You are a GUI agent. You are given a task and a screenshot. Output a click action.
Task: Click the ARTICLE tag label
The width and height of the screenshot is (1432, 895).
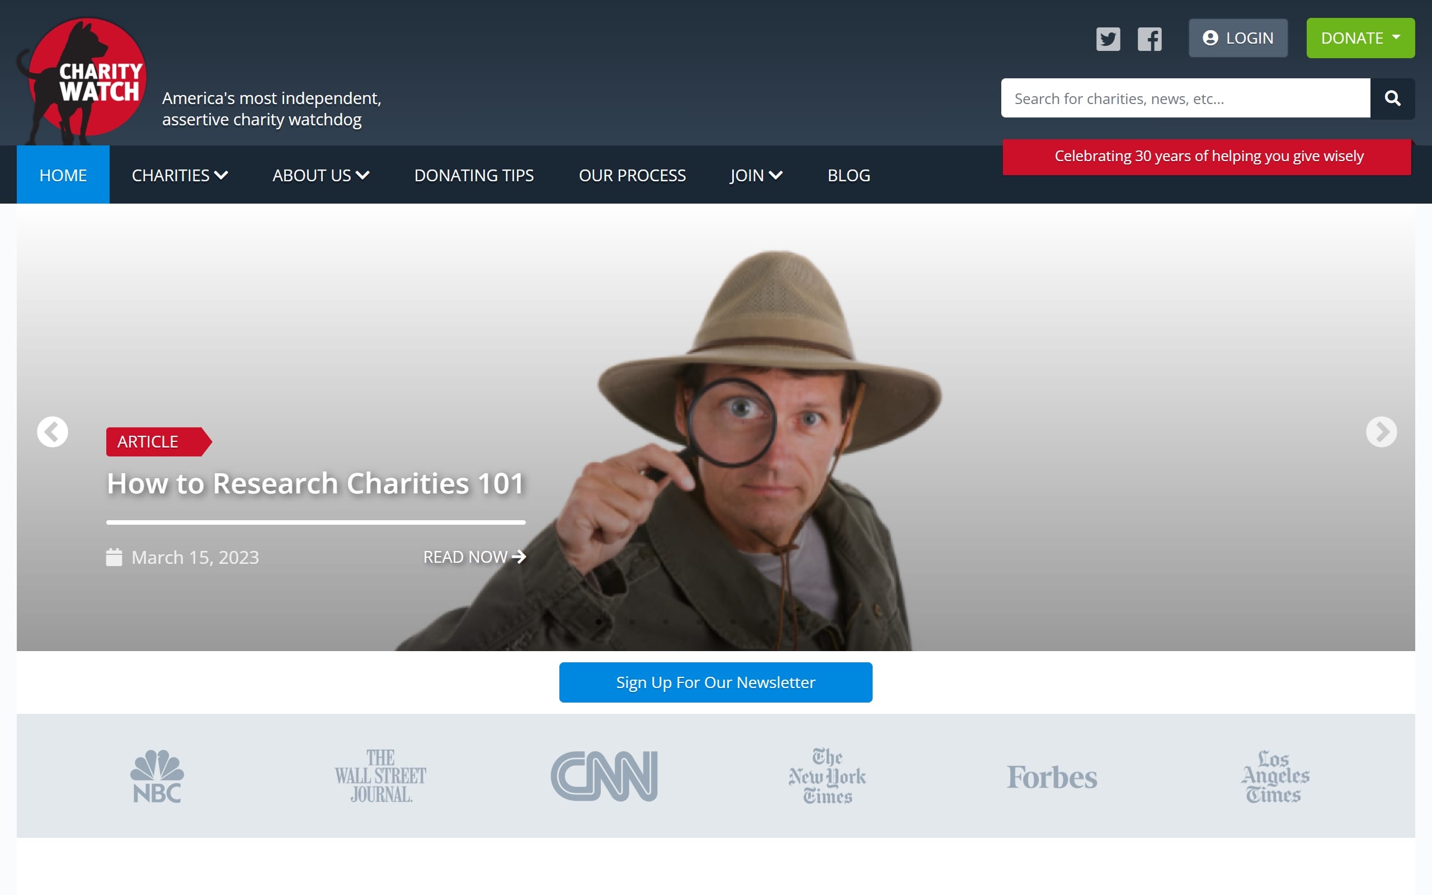[159, 441]
